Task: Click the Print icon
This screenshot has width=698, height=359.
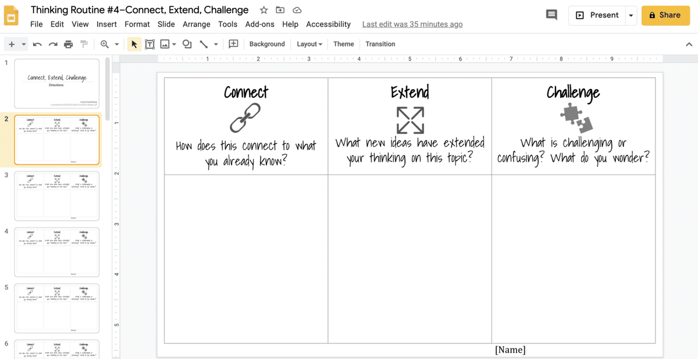Action: pos(69,44)
